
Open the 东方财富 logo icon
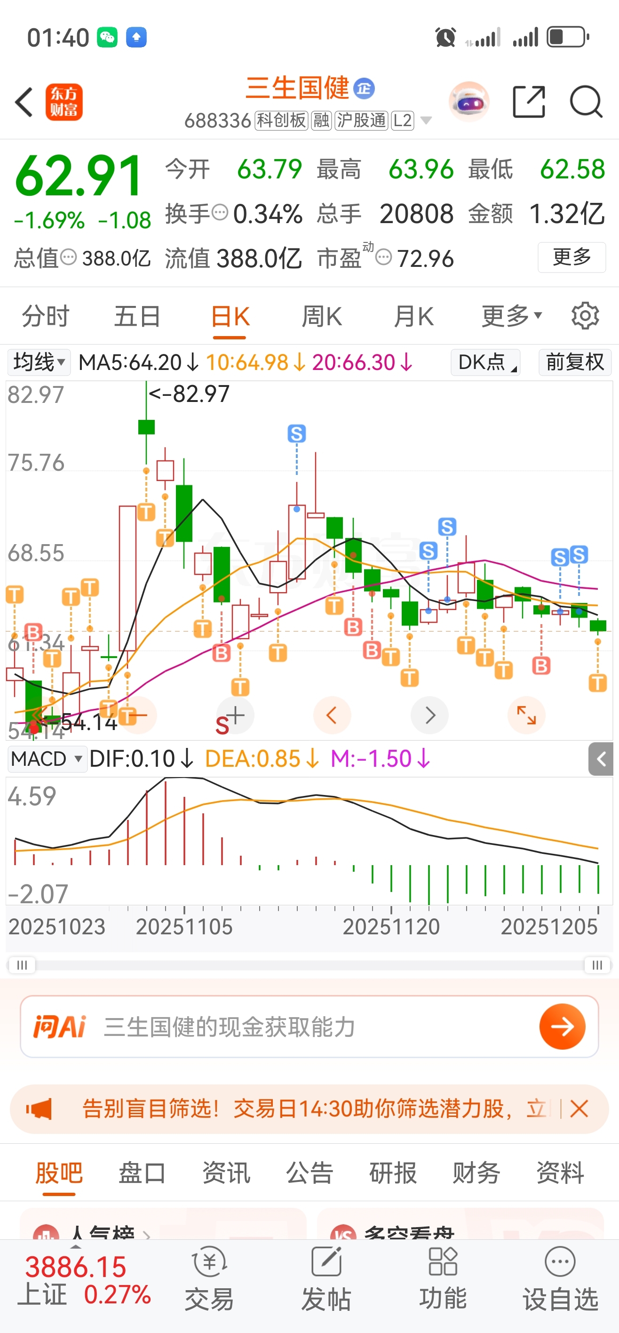point(64,102)
